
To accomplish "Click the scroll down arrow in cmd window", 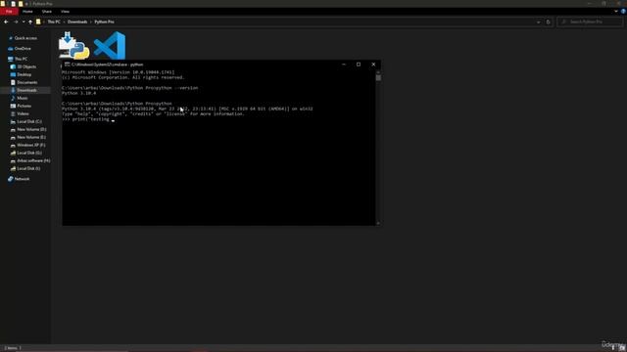I will point(378,223).
